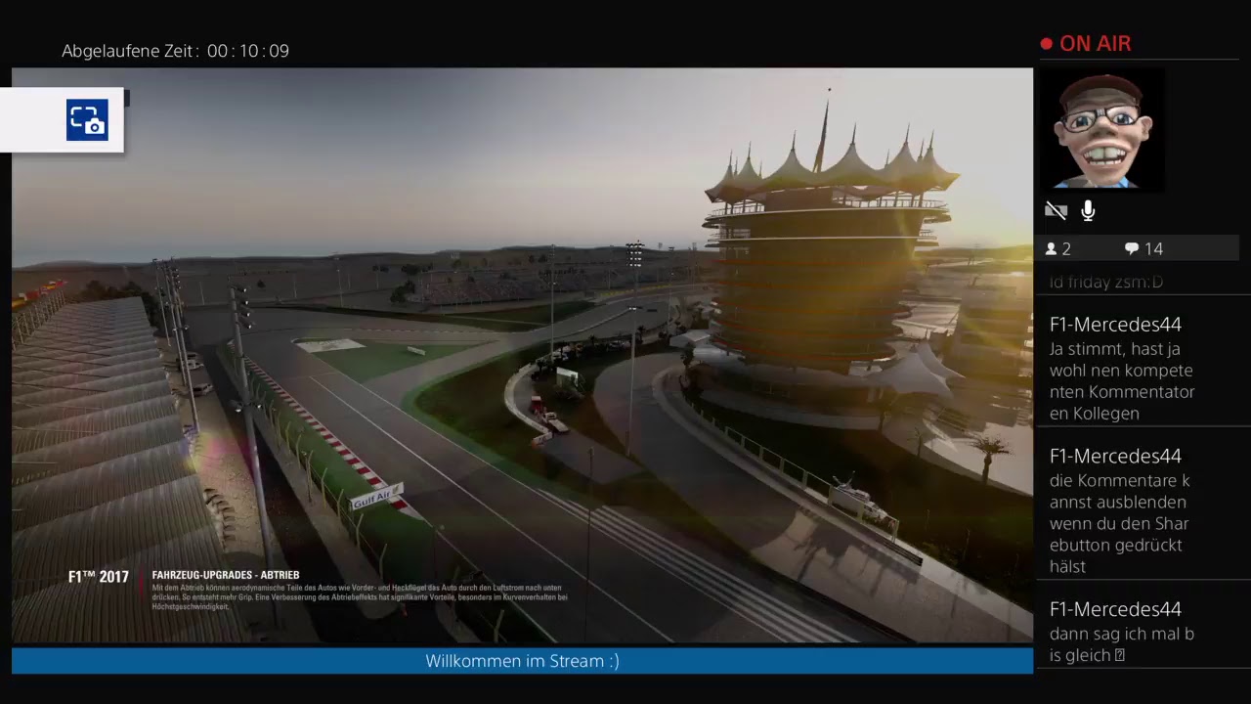The image size is (1251, 704).
Task: Toggle the disabled camera icon
Action: point(1056,210)
